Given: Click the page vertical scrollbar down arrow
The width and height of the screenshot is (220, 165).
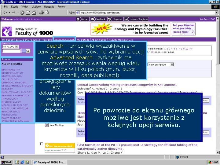Looking at the screenshot, I should [x=218, y=152].
